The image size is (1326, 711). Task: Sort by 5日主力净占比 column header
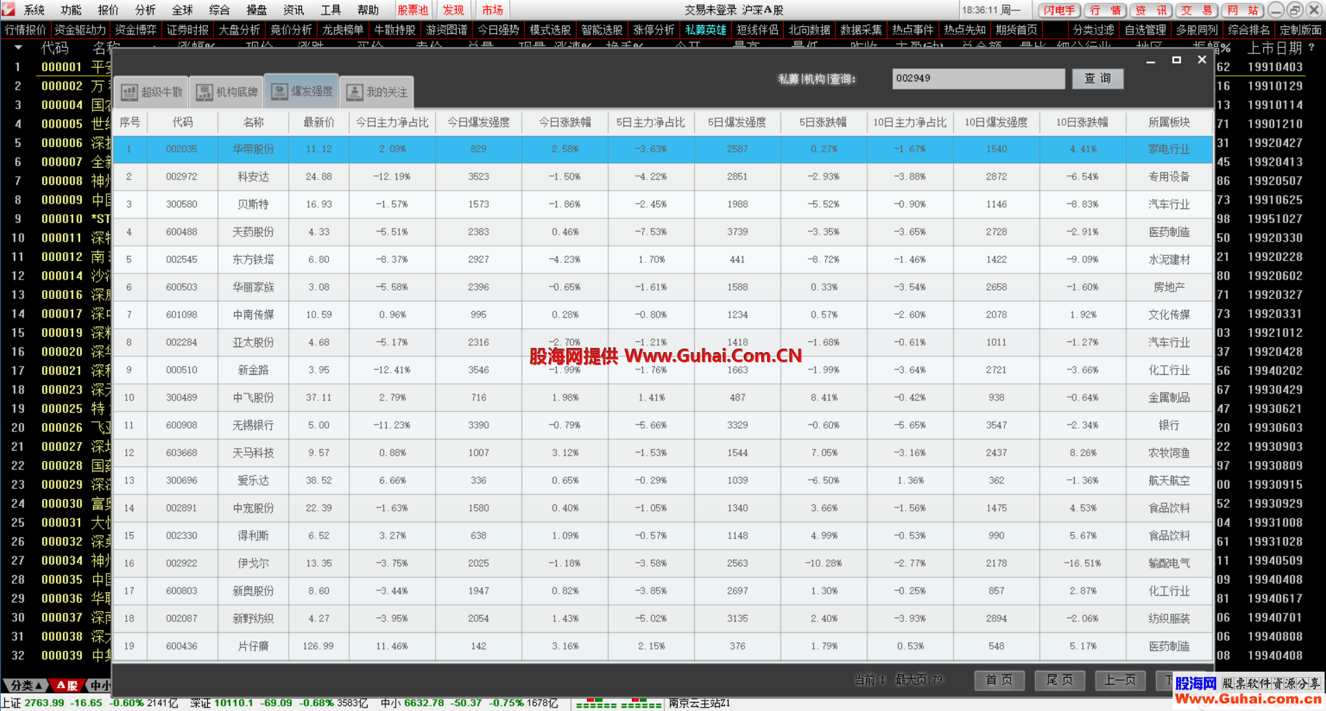pos(651,122)
